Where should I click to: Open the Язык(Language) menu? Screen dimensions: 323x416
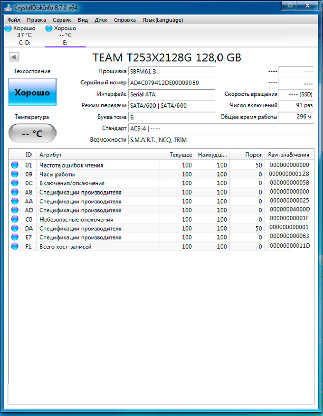(162, 20)
